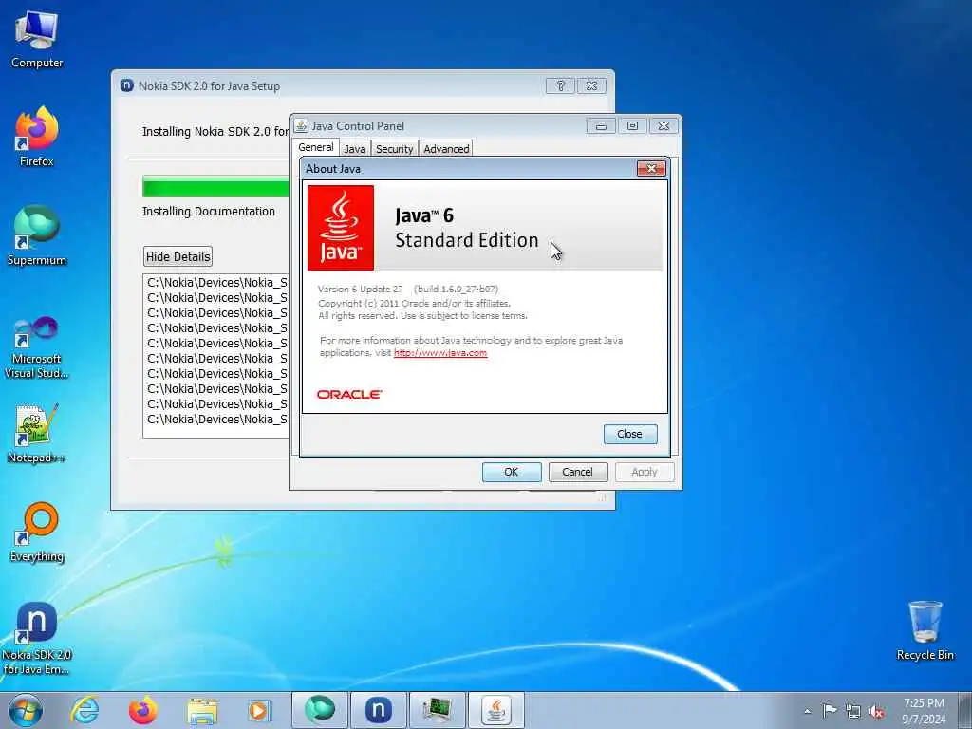Click the first C:\Nokia\Devices log line
The height and width of the screenshot is (729, 972).
217,283
